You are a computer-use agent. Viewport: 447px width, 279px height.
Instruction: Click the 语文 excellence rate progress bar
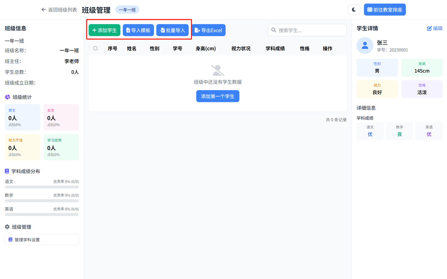tap(42, 187)
